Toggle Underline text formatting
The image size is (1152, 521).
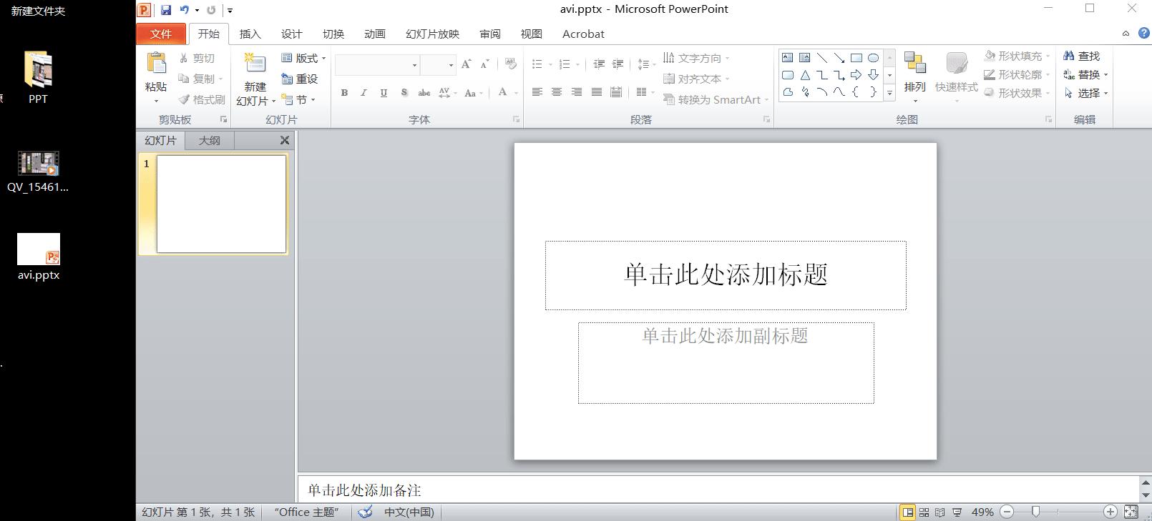click(384, 92)
